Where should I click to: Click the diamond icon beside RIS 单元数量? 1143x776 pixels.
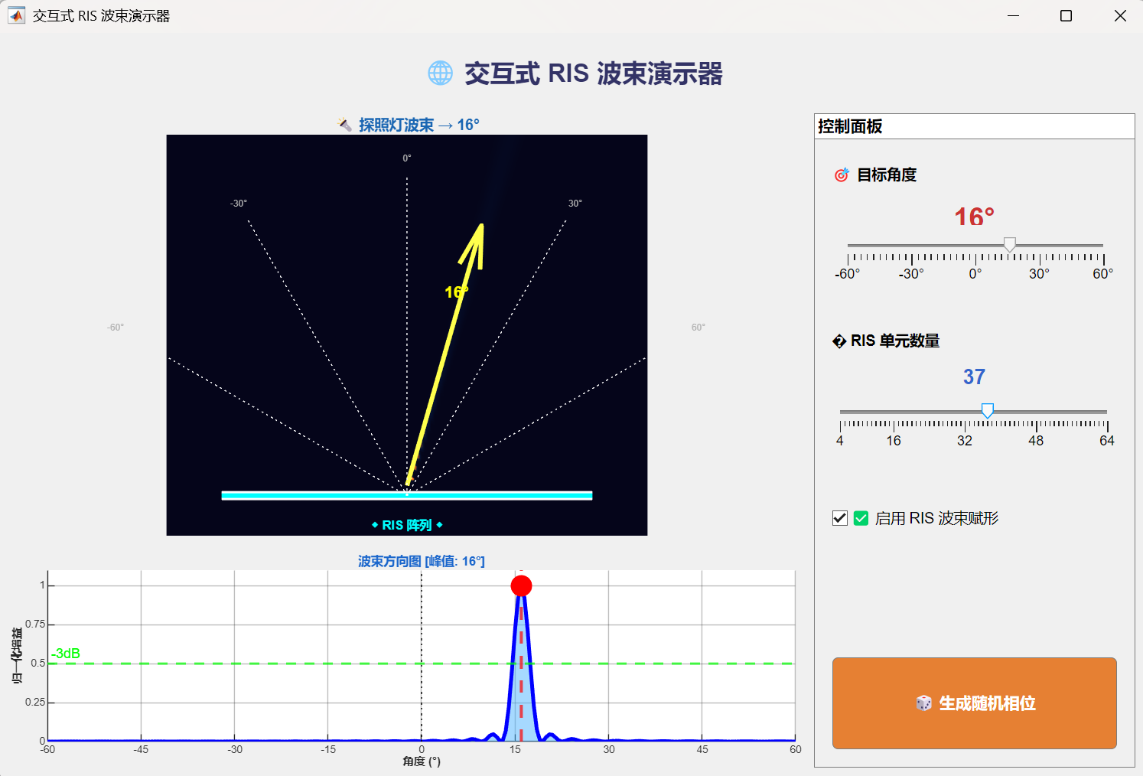pyautogui.click(x=839, y=341)
